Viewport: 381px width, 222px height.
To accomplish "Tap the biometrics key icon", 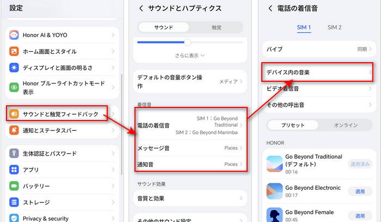I will [14, 153].
